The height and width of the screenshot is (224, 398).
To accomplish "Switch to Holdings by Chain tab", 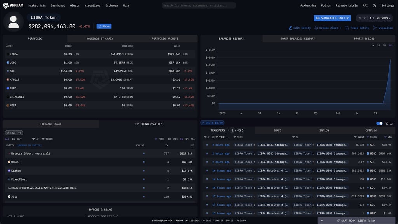I will pos(100,38).
